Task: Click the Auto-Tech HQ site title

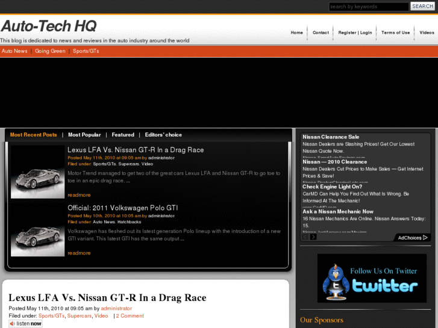Action: (x=49, y=26)
